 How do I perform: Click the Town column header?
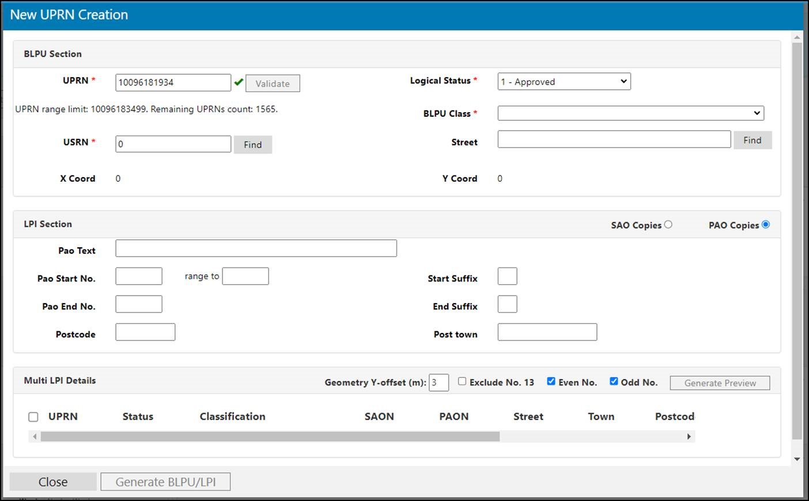[601, 416]
